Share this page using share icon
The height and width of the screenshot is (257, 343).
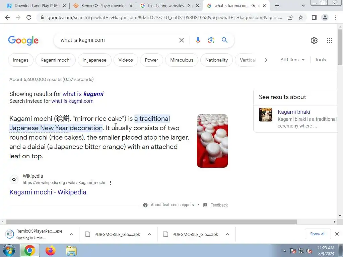click(290, 17)
